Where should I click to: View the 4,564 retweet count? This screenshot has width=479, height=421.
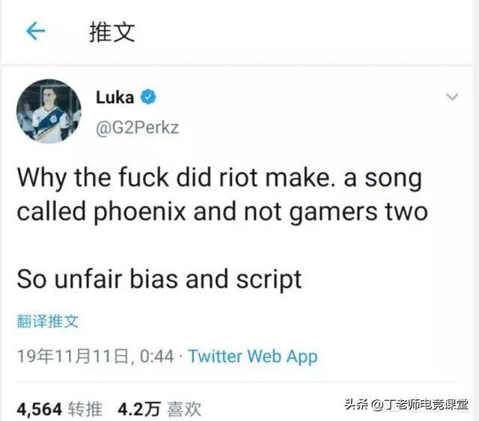[x=40, y=409]
